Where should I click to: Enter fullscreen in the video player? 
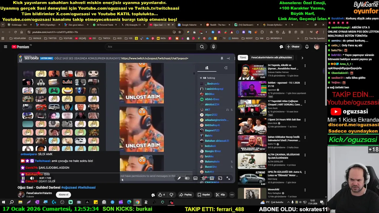(228, 178)
